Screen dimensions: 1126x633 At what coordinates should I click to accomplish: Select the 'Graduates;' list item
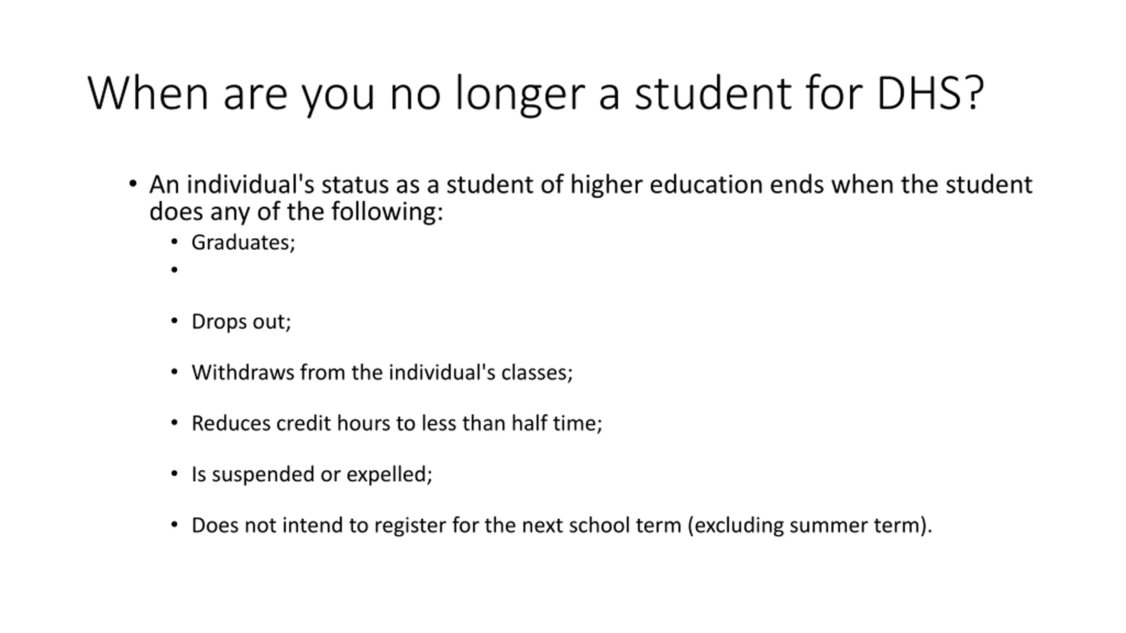point(243,243)
